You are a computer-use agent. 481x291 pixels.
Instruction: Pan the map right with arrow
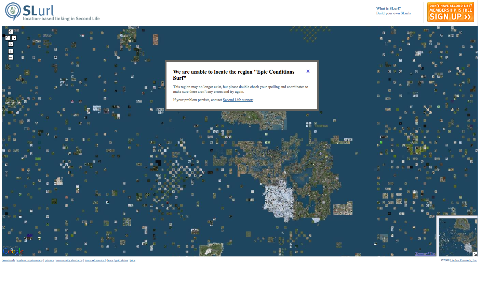click(14, 38)
